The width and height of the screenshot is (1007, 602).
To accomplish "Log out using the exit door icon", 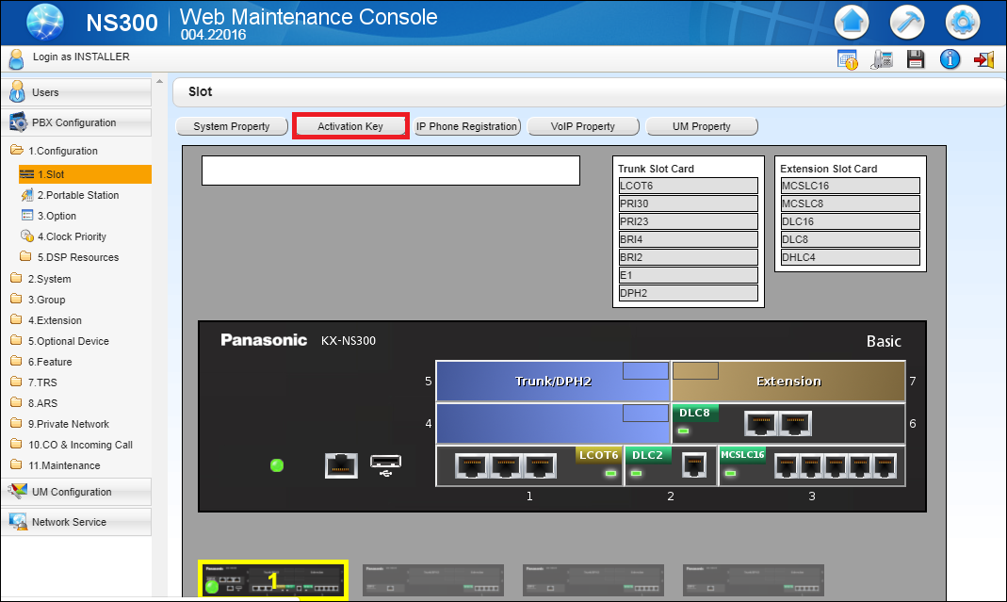I will coord(983,58).
